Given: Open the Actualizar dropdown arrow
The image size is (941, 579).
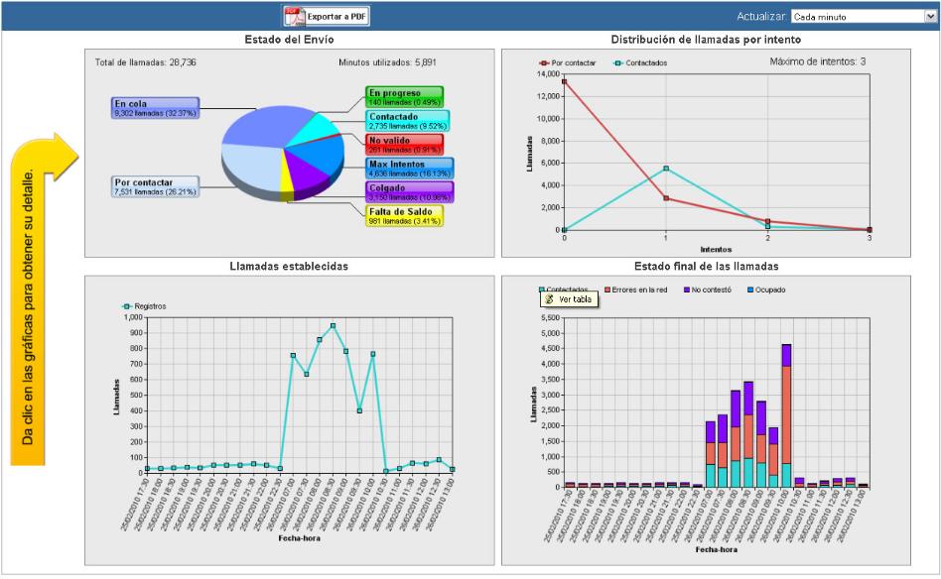Looking at the screenshot, I should tap(930, 17).
